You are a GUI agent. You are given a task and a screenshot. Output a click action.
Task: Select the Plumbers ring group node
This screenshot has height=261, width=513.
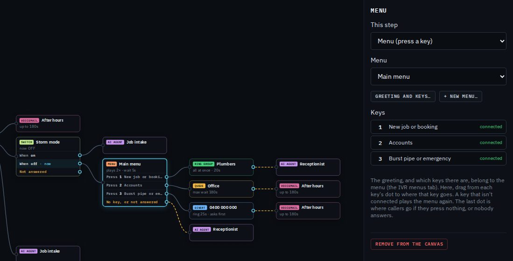click(221, 167)
